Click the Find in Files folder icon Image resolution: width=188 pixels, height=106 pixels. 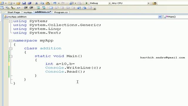(155, 3)
